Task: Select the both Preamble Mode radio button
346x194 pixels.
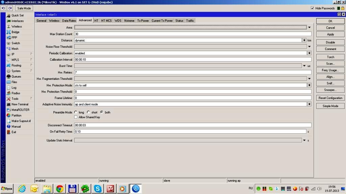Action: pos(101,112)
